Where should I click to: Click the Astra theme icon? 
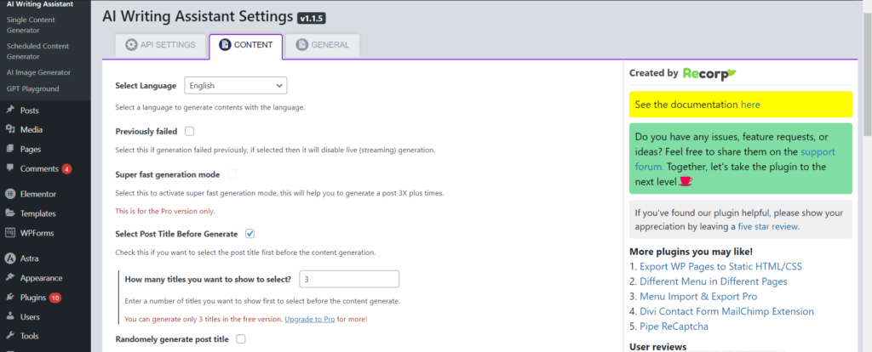(10, 258)
